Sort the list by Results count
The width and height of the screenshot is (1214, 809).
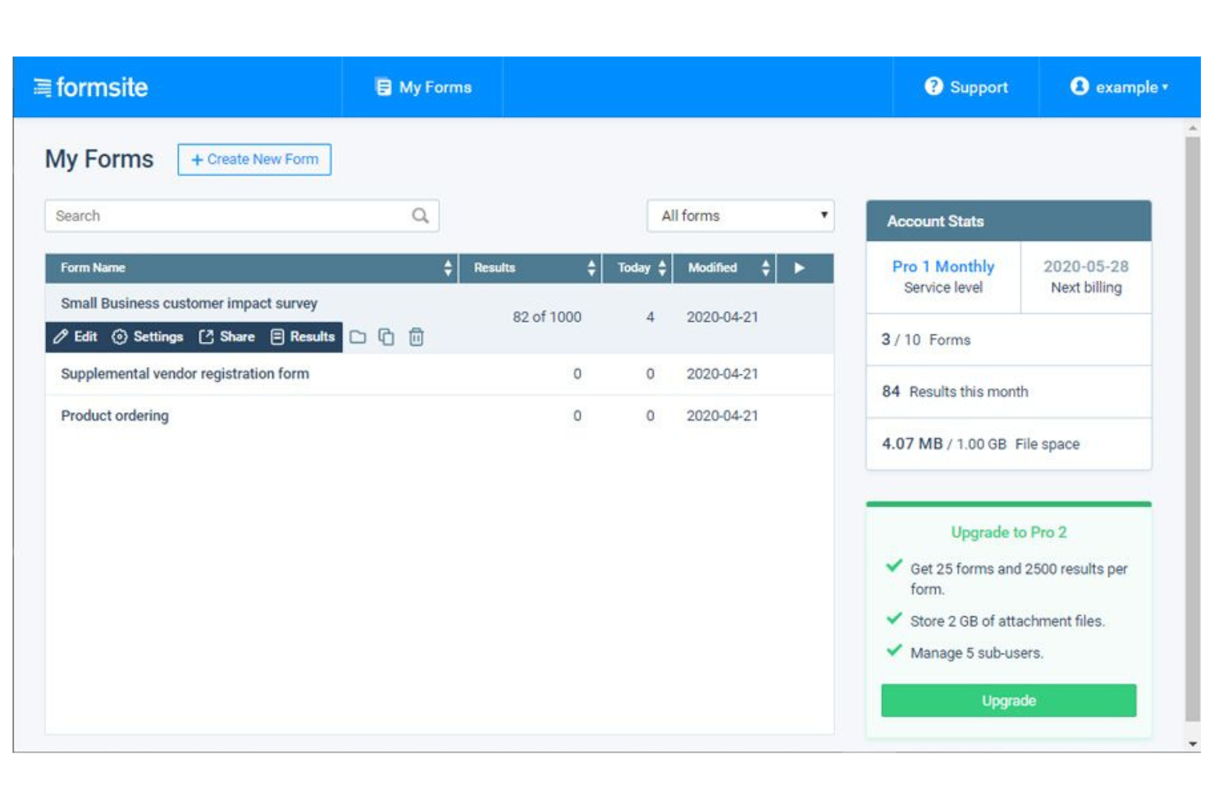click(590, 267)
